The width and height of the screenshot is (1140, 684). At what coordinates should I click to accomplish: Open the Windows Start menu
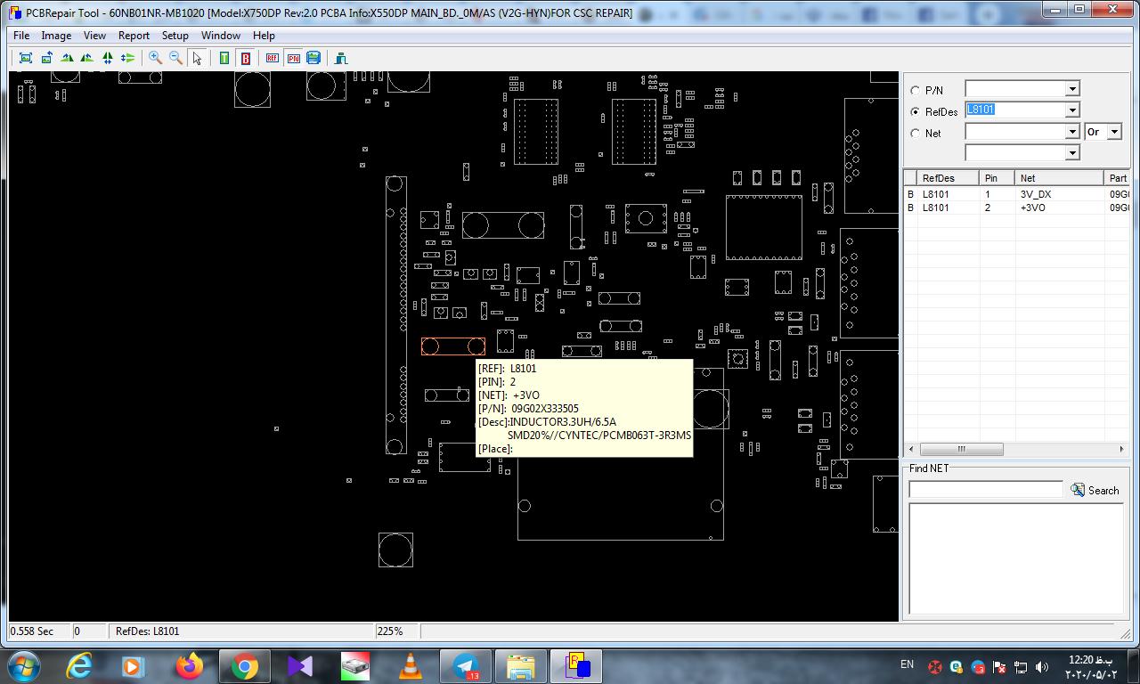pos(22,666)
